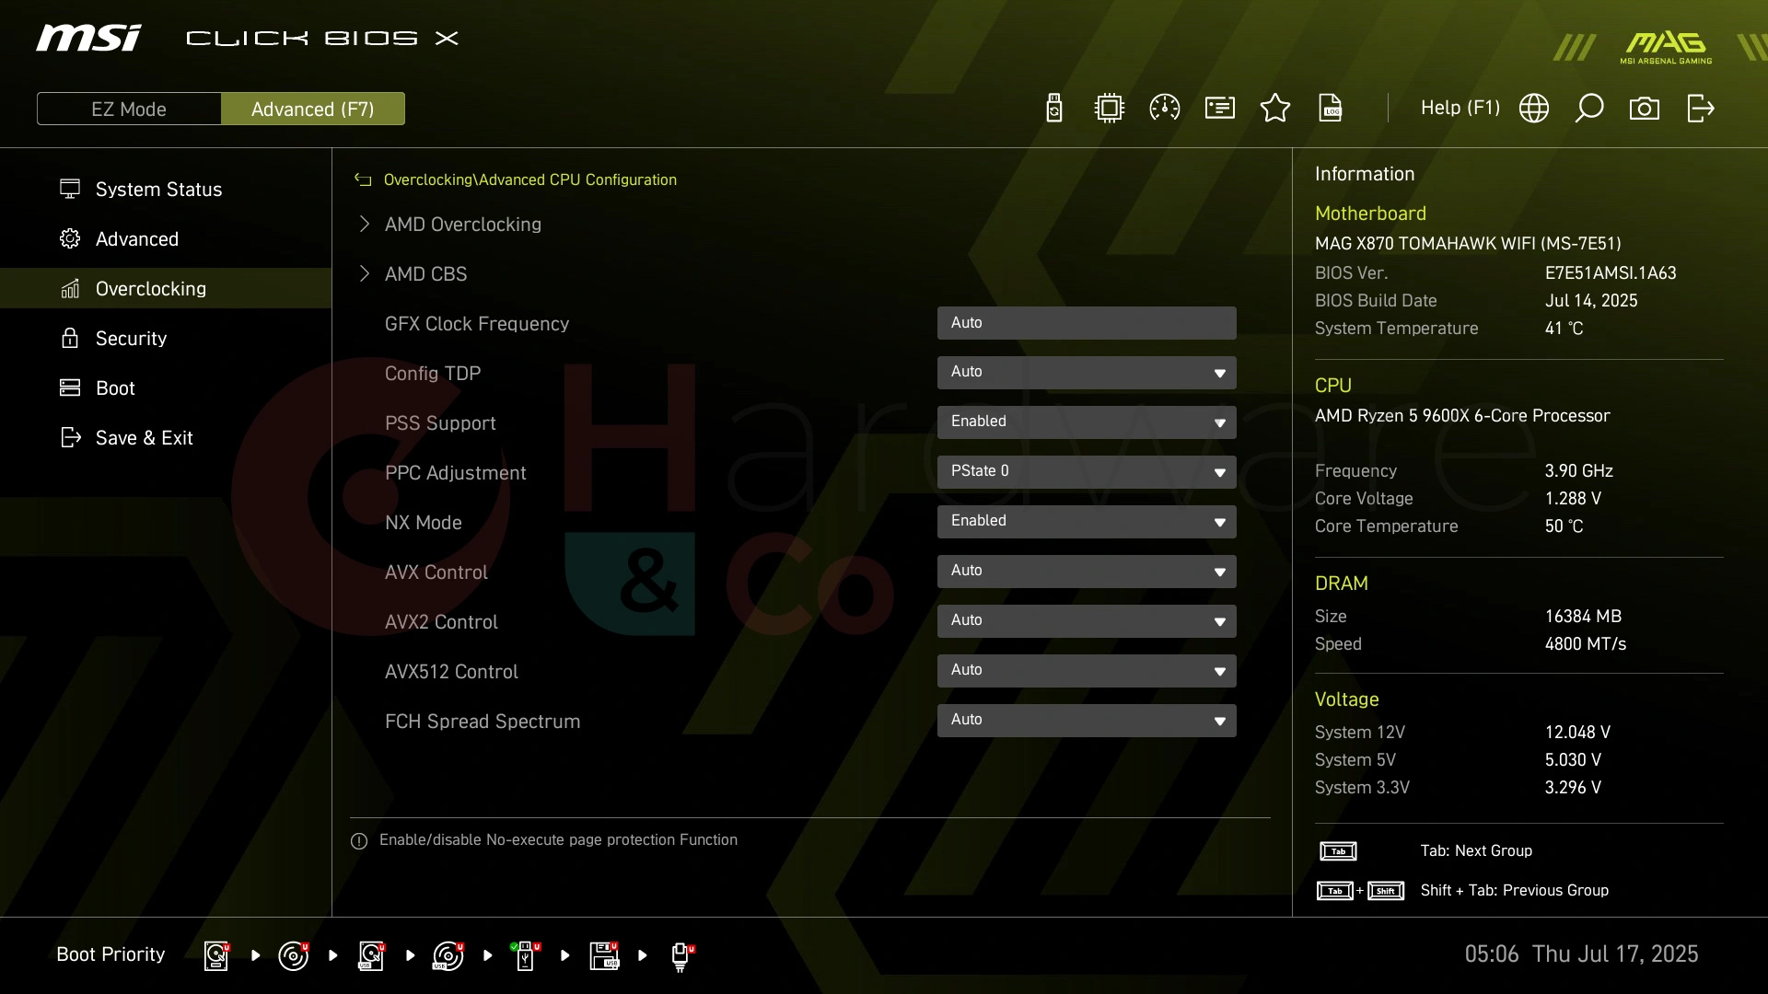Image resolution: width=1768 pixels, height=994 pixels.
Task: Select USB hard disk boot priority icon
Action: [371, 956]
